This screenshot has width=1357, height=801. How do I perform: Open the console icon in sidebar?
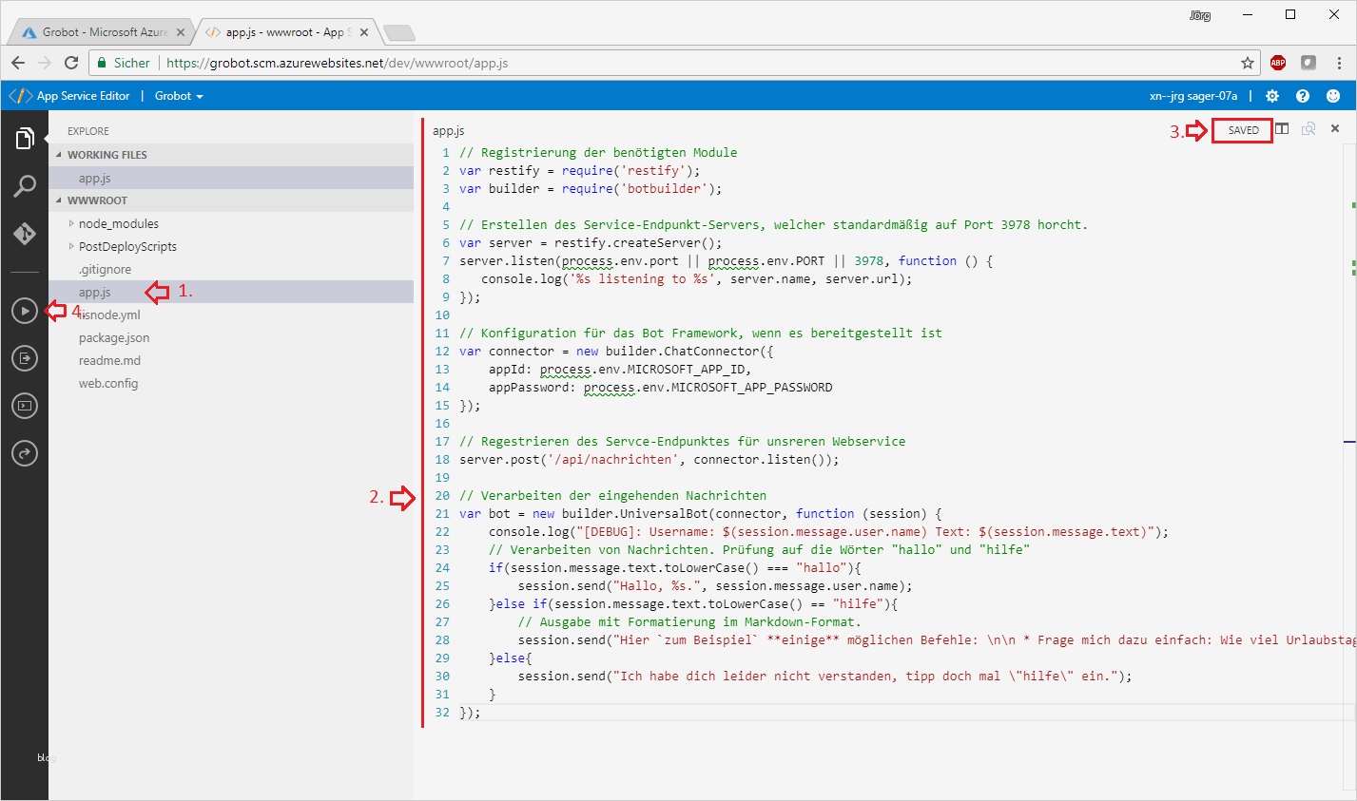point(25,406)
